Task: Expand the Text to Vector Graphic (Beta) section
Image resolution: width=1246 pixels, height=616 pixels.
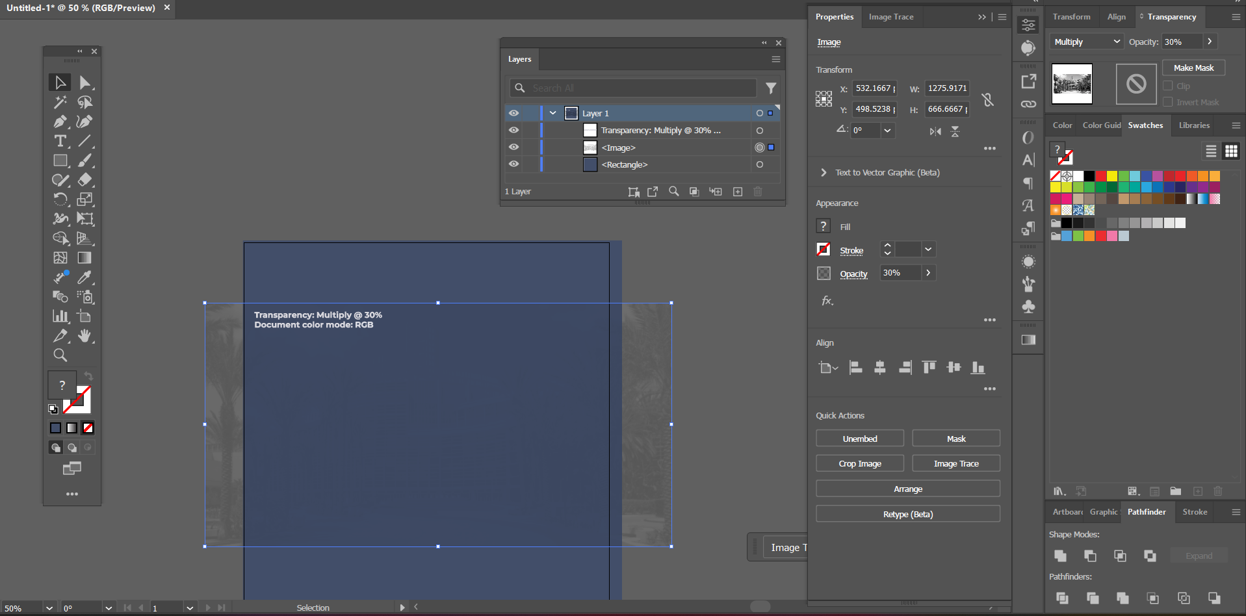Action: point(823,172)
